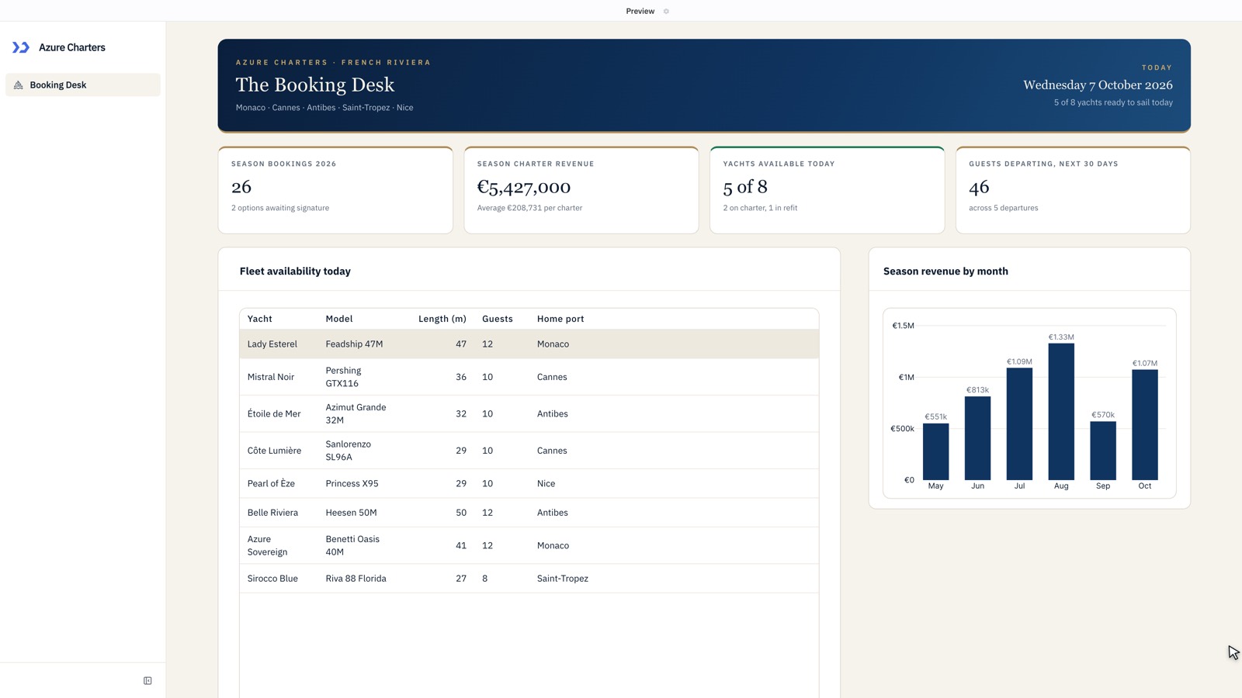
Task: Click the Fleet availability today title
Action: point(295,271)
